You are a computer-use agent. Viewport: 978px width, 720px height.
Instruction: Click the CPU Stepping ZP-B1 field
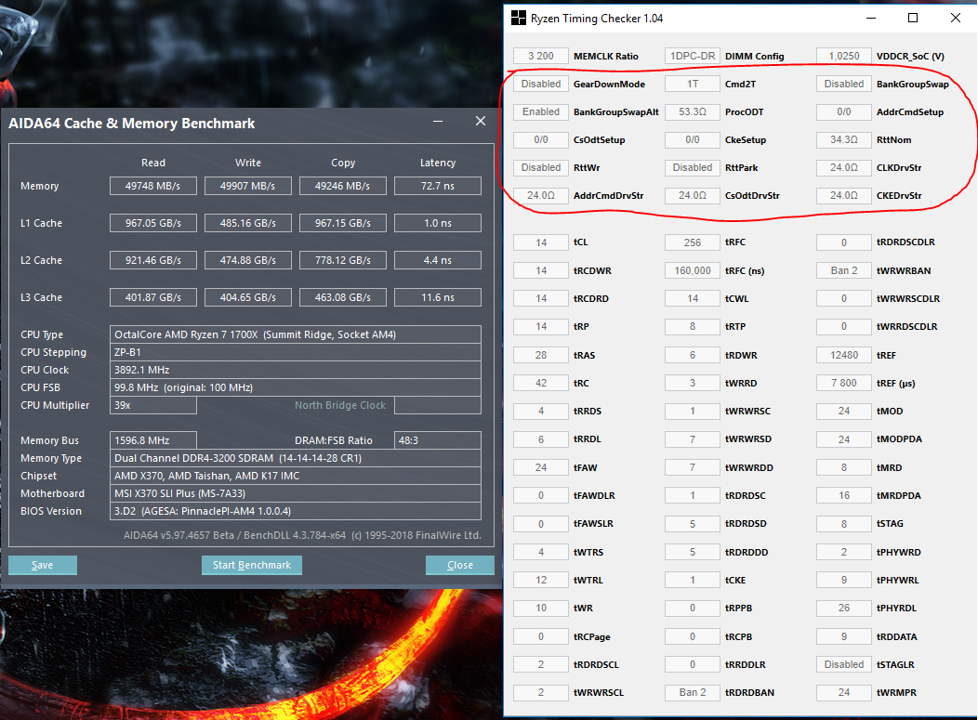[296, 352]
